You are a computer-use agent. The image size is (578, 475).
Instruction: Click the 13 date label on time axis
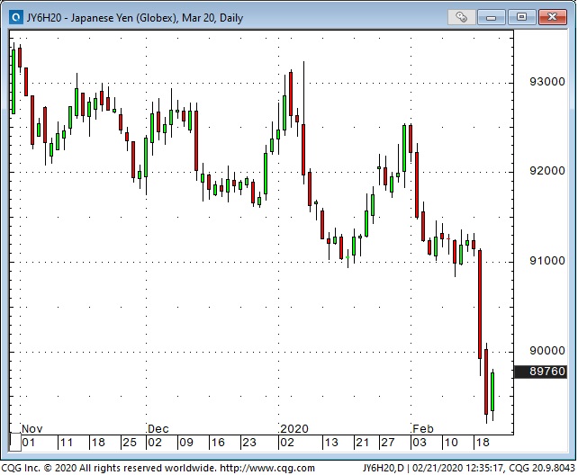click(331, 443)
